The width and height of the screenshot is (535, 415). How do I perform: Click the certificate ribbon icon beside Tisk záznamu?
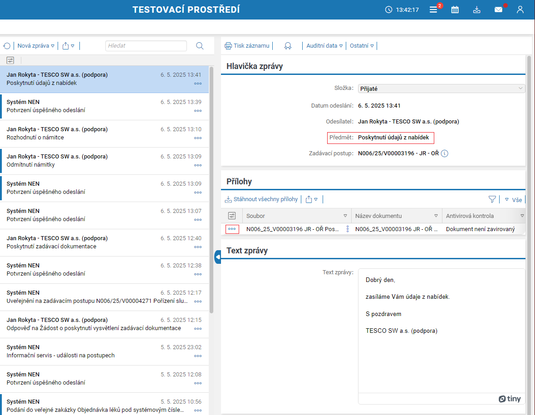(x=288, y=46)
